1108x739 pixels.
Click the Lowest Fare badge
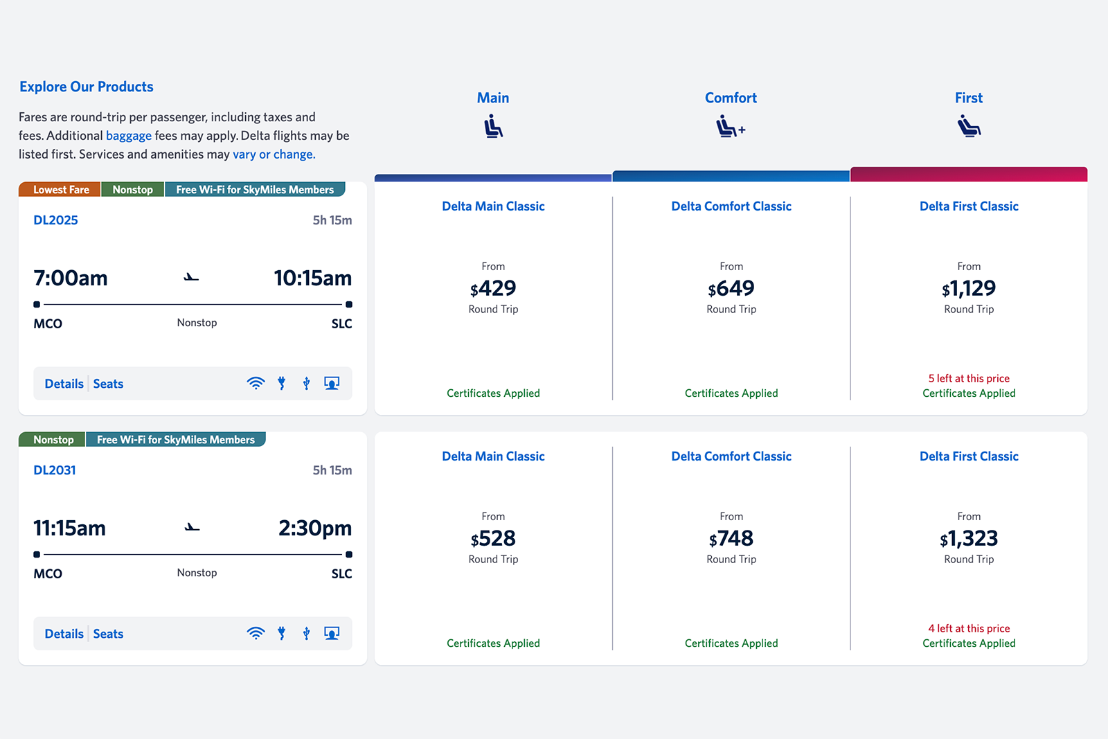(60, 190)
